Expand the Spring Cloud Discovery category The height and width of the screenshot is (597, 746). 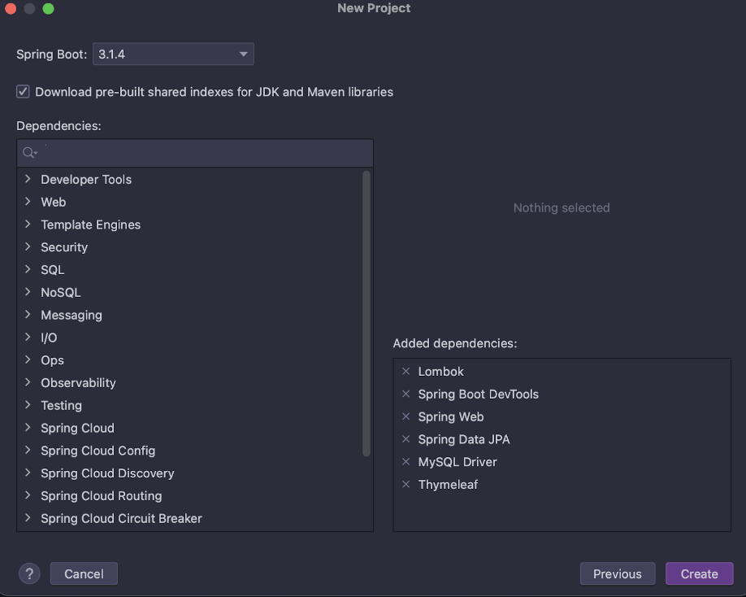(x=28, y=473)
